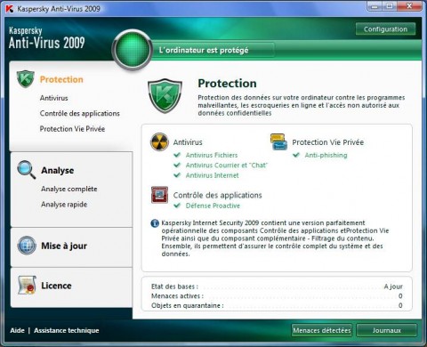Maximize the Kaspersky window
Screen dimensions: 427x347
(x=390, y=6)
